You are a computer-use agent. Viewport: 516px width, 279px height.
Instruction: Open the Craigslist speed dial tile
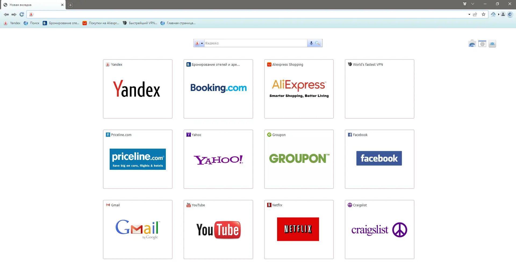[x=379, y=229]
